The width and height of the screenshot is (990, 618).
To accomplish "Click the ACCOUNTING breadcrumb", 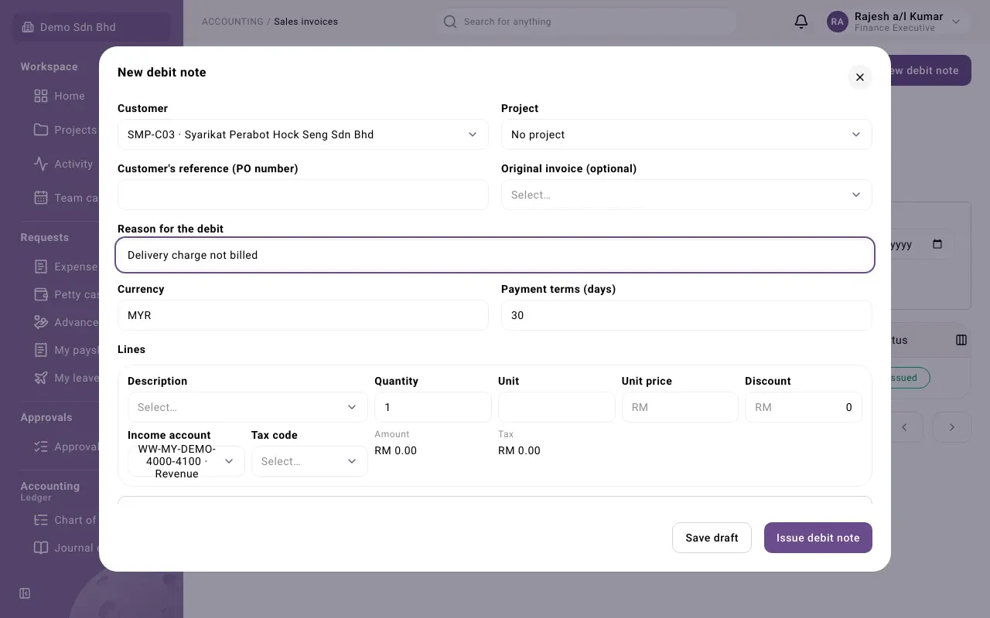I will coord(233,22).
